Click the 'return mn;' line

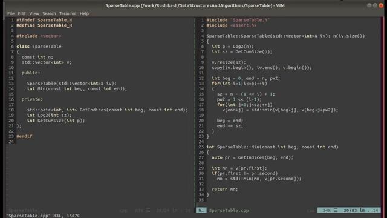tap(225, 190)
